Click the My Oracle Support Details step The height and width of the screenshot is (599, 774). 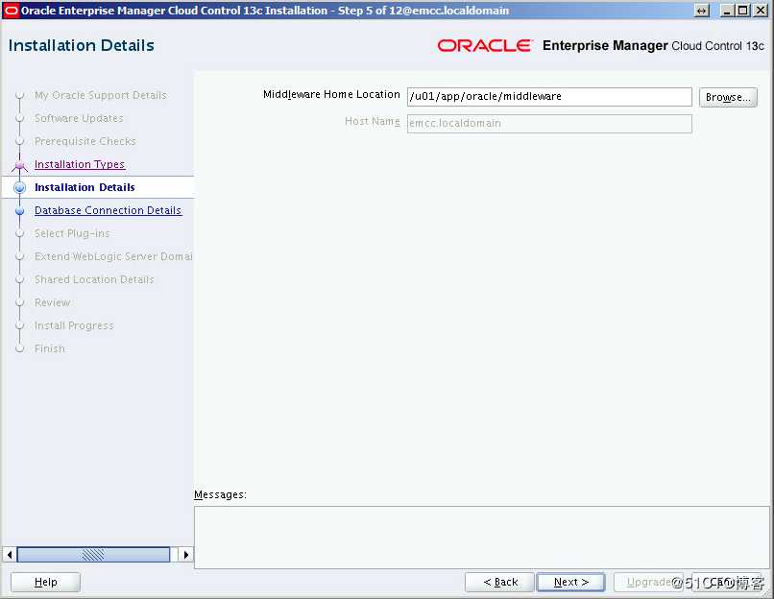click(x=101, y=95)
